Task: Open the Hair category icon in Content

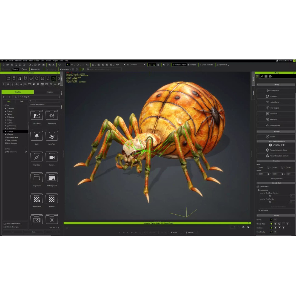Action: (31, 78)
